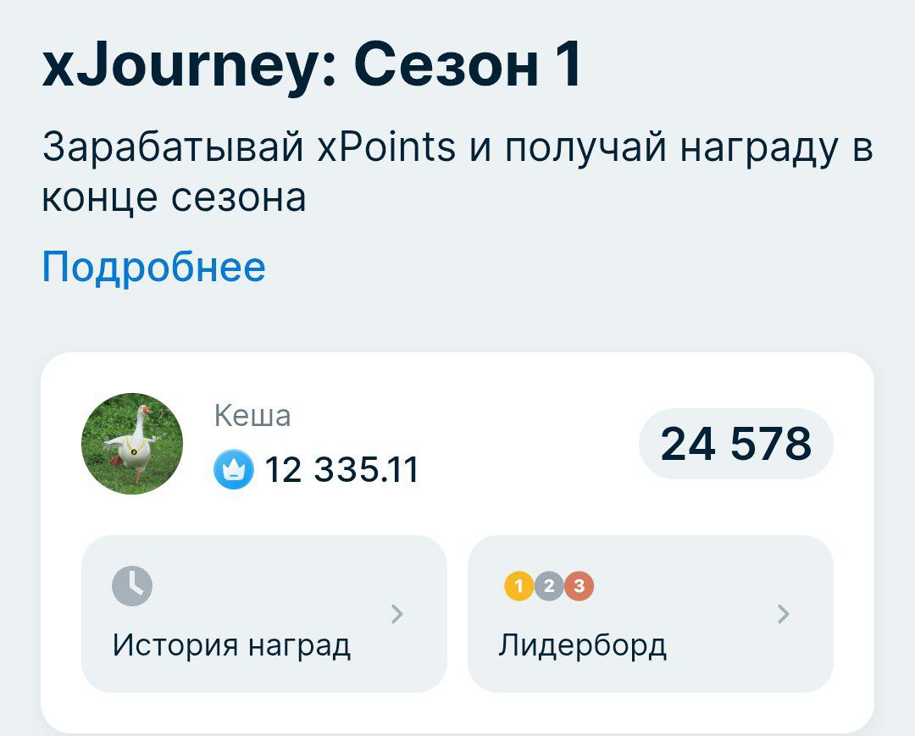915x736 pixels.
Task: Click the goose profile avatar
Action: coord(132,444)
